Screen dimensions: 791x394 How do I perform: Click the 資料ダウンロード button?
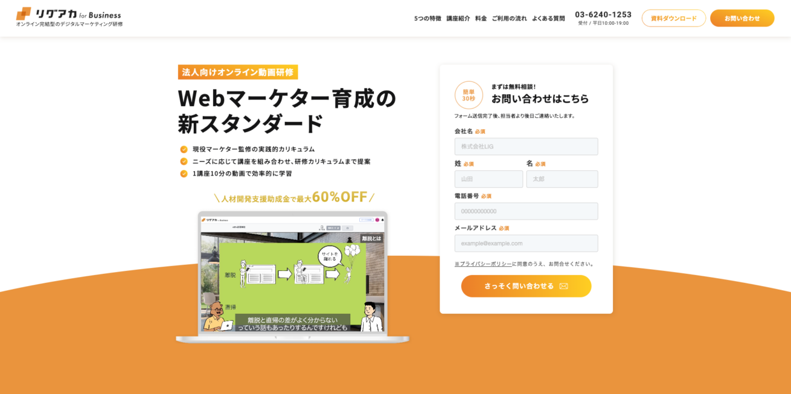(674, 18)
